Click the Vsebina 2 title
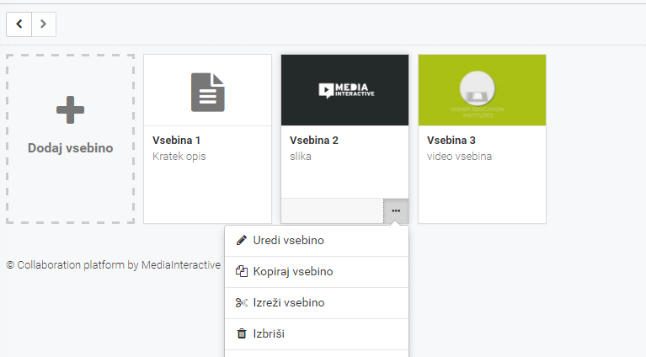Image resolution: width=646 pixels, height=357 pixels. tap(314, 141)
